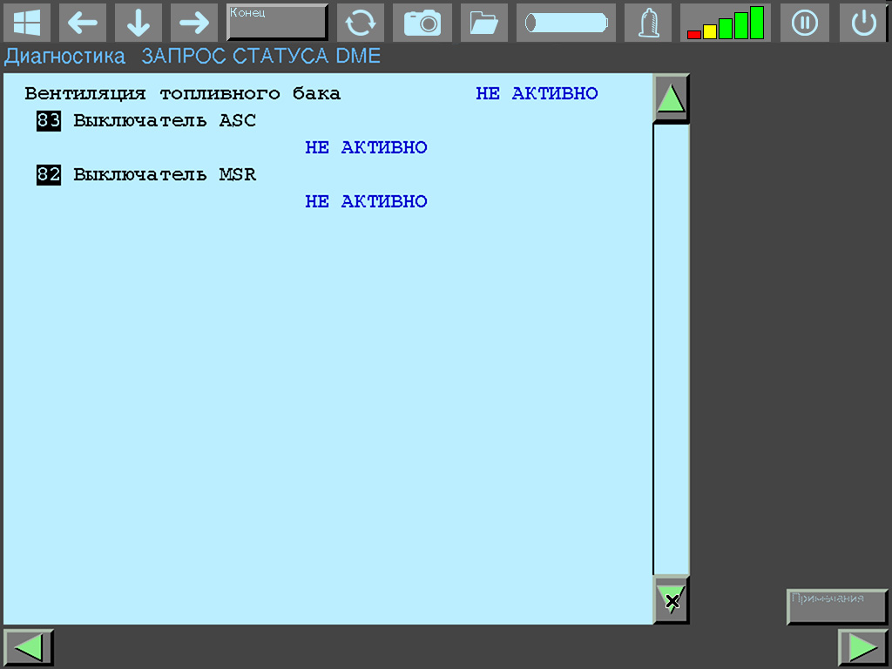Select the refresh connection icon
Screen dimensions: 892x669
[361, 23]
